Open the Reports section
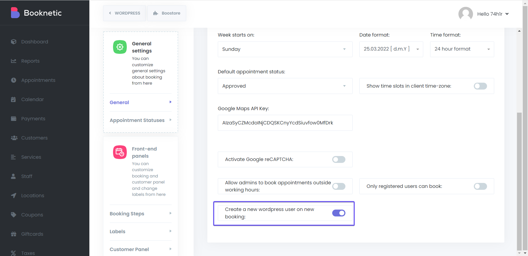The height and width of the screenshot is (256, 528). coord(30,61)
